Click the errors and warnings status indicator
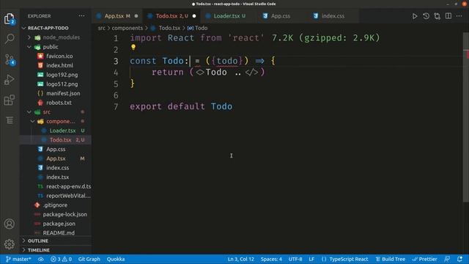Viewport: 469px width, 264px height. 61,259
